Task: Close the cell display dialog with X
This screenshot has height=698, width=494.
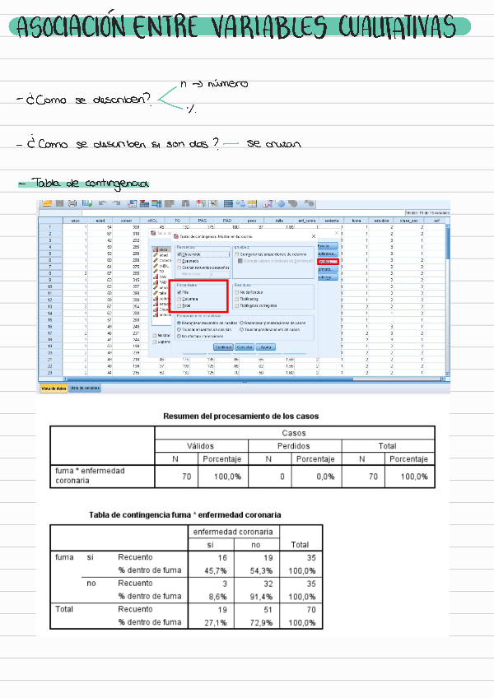Action: click(314, 235)
